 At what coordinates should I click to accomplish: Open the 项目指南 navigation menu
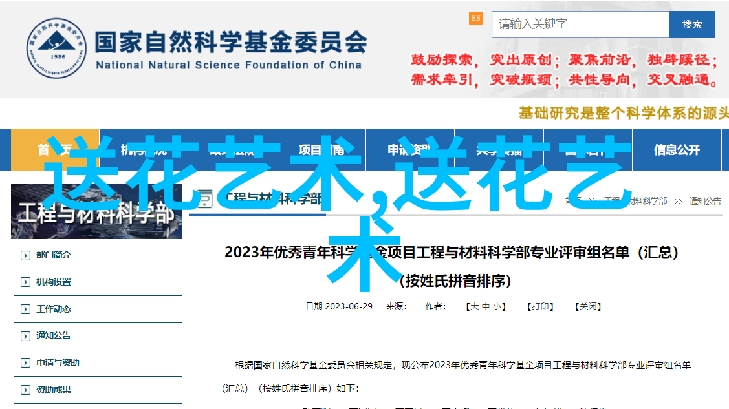[x=321, y=150]
